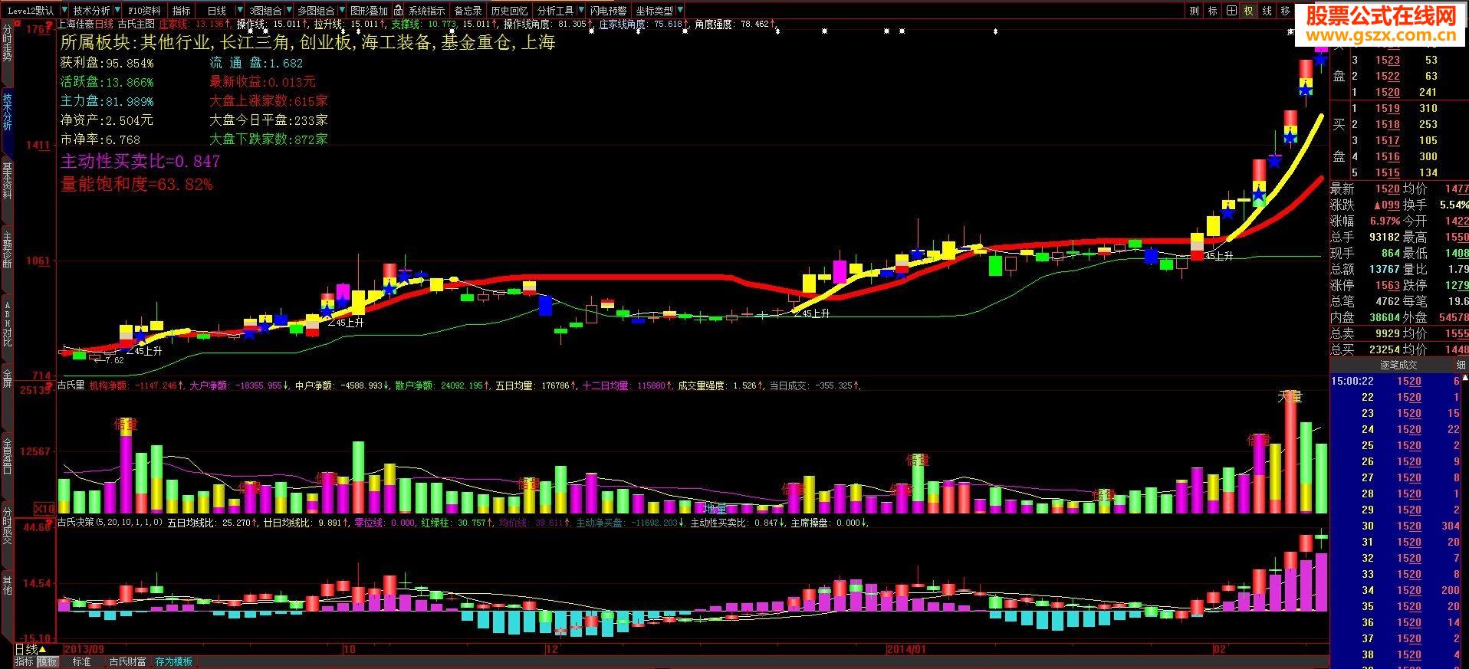This screenshot has width=1469, height=669.
Task: Click the 存为模板 save template button
Action: 174,661
